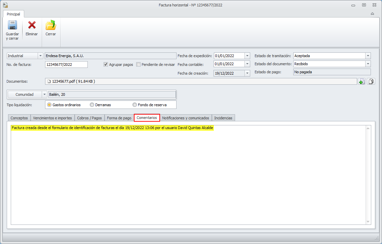The image size is (382, 244).
Task: Click the Bailén, 20 community field
Action: click(x=112, y=94)
